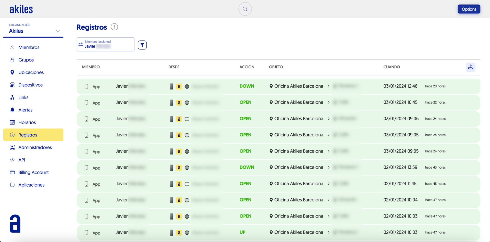Image resolution: width=490 pixels, height=242 pixels.
Task: Sort by the CUANDO column header
Action: (391, 67)
